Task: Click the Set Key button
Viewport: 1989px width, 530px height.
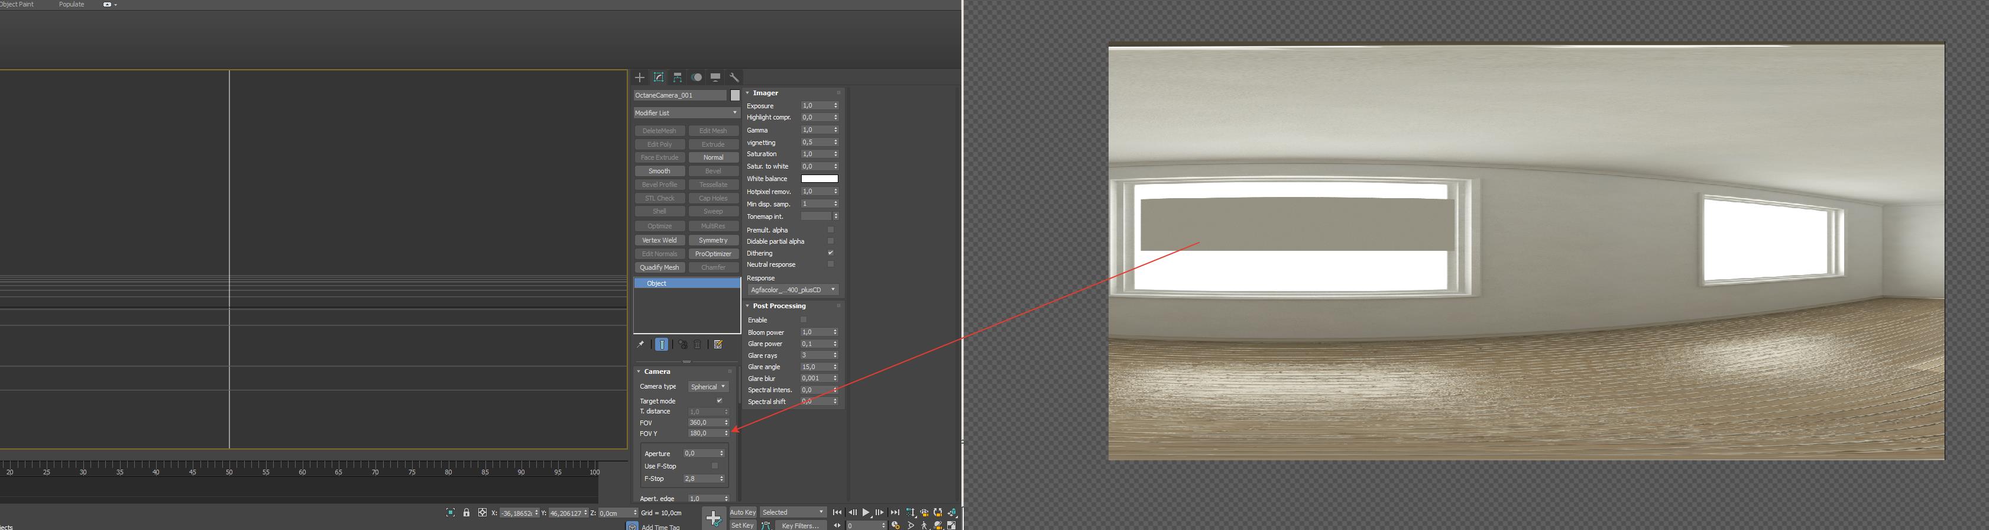Action: pyautogui.click(x=743, y=525)
